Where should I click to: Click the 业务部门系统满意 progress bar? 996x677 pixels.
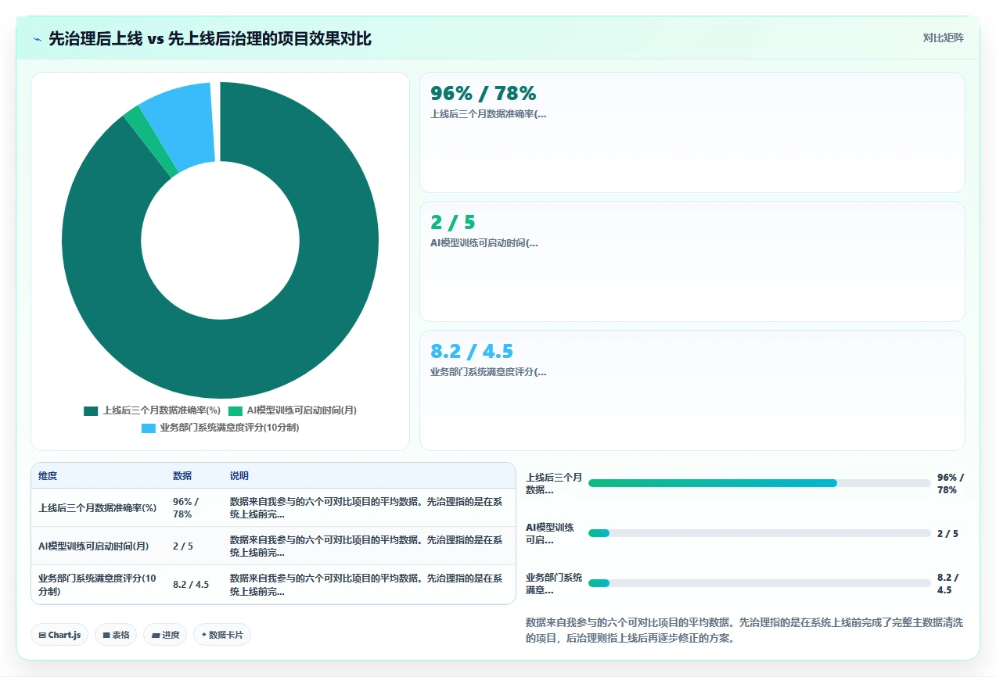[x=759, y=583]
